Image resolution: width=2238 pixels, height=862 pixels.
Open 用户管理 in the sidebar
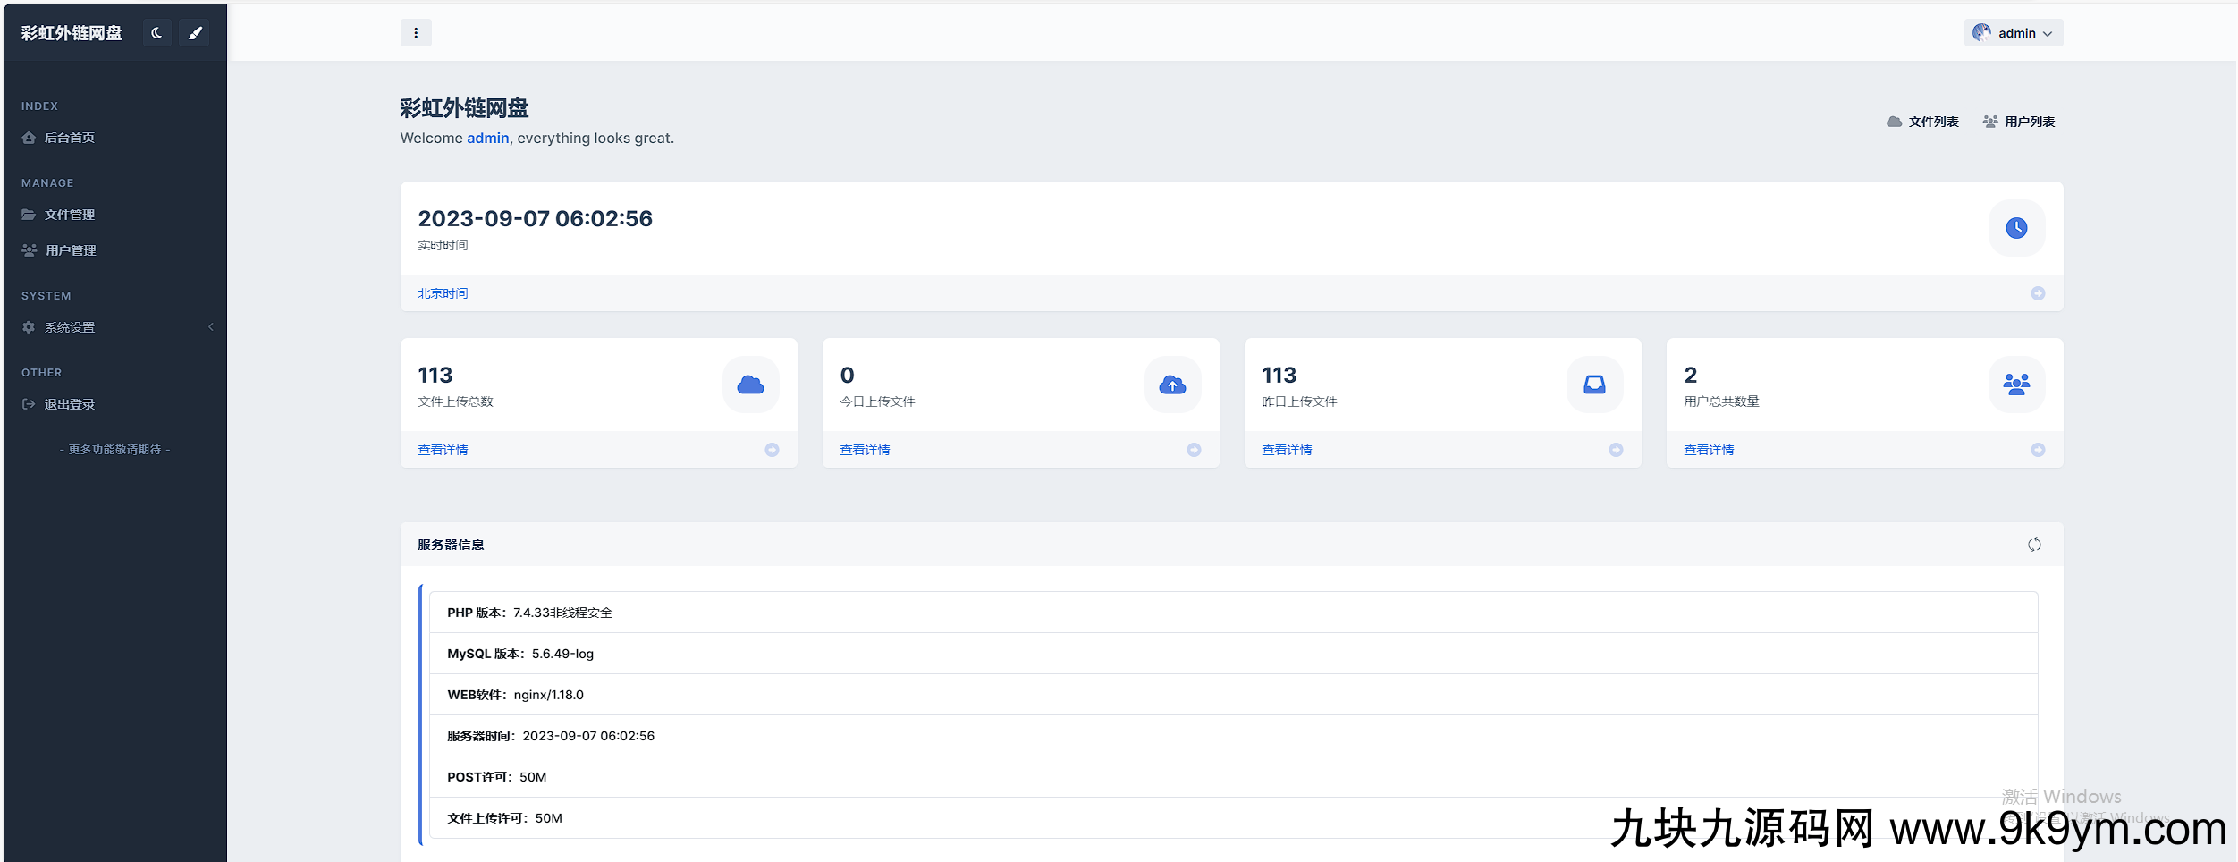[70, 250]
